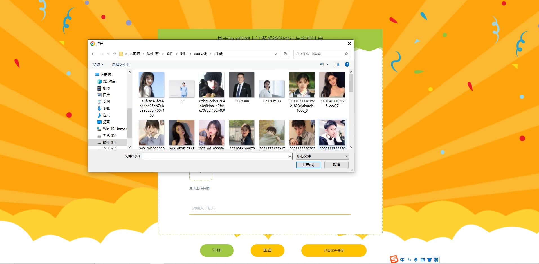Select aaa头像 in the breadcrumb path

coord(200,54)
